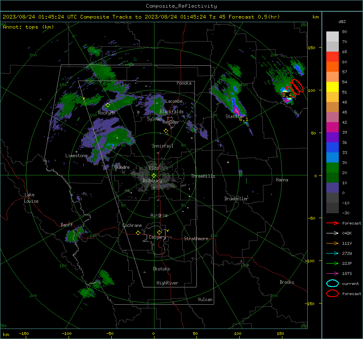Click the Sylvan town label

154,119
